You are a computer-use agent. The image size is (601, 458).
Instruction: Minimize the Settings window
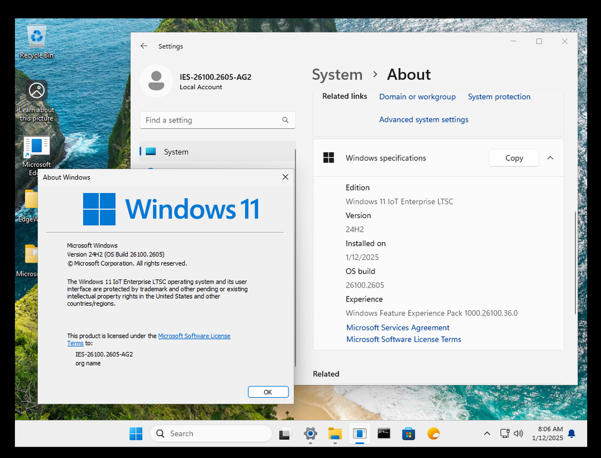[x=514, y=41]
